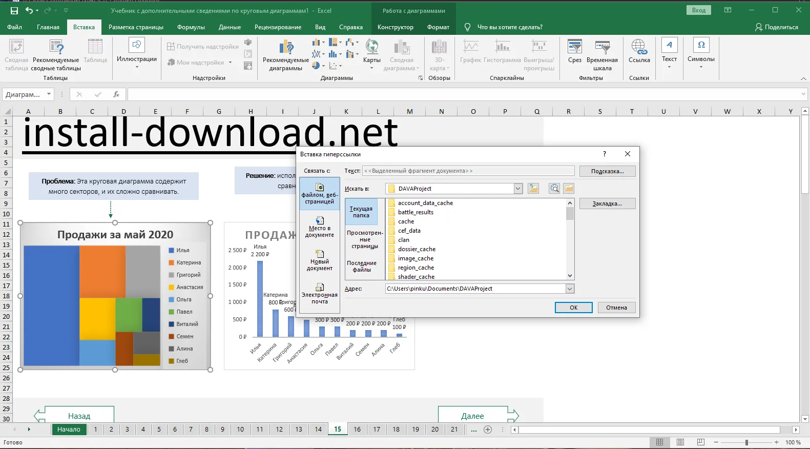Click the Save icon in quick access toolbar
Image resolution: width=810 pixels, height=449 pixels.
(x=14, y=10)
